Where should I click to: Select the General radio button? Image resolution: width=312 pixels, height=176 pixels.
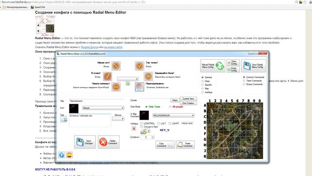[x=203, y=77]
